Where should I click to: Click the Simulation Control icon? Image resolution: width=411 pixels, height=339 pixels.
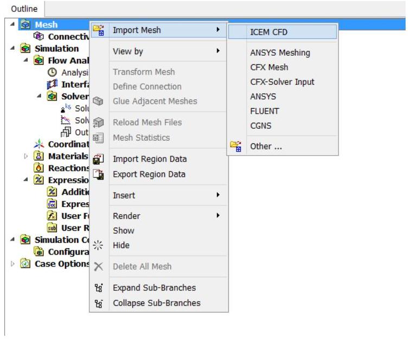click(25, 240)
